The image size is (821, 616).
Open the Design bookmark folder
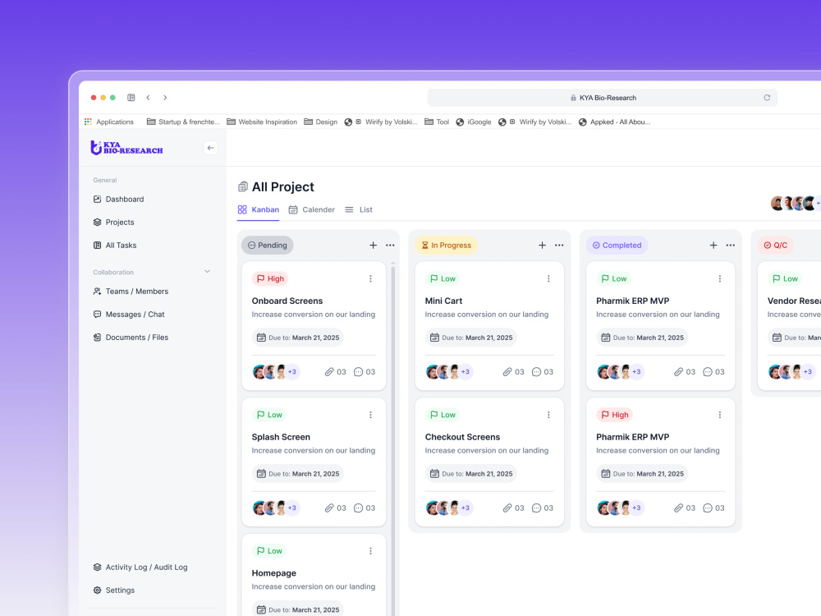click(320, 122)
